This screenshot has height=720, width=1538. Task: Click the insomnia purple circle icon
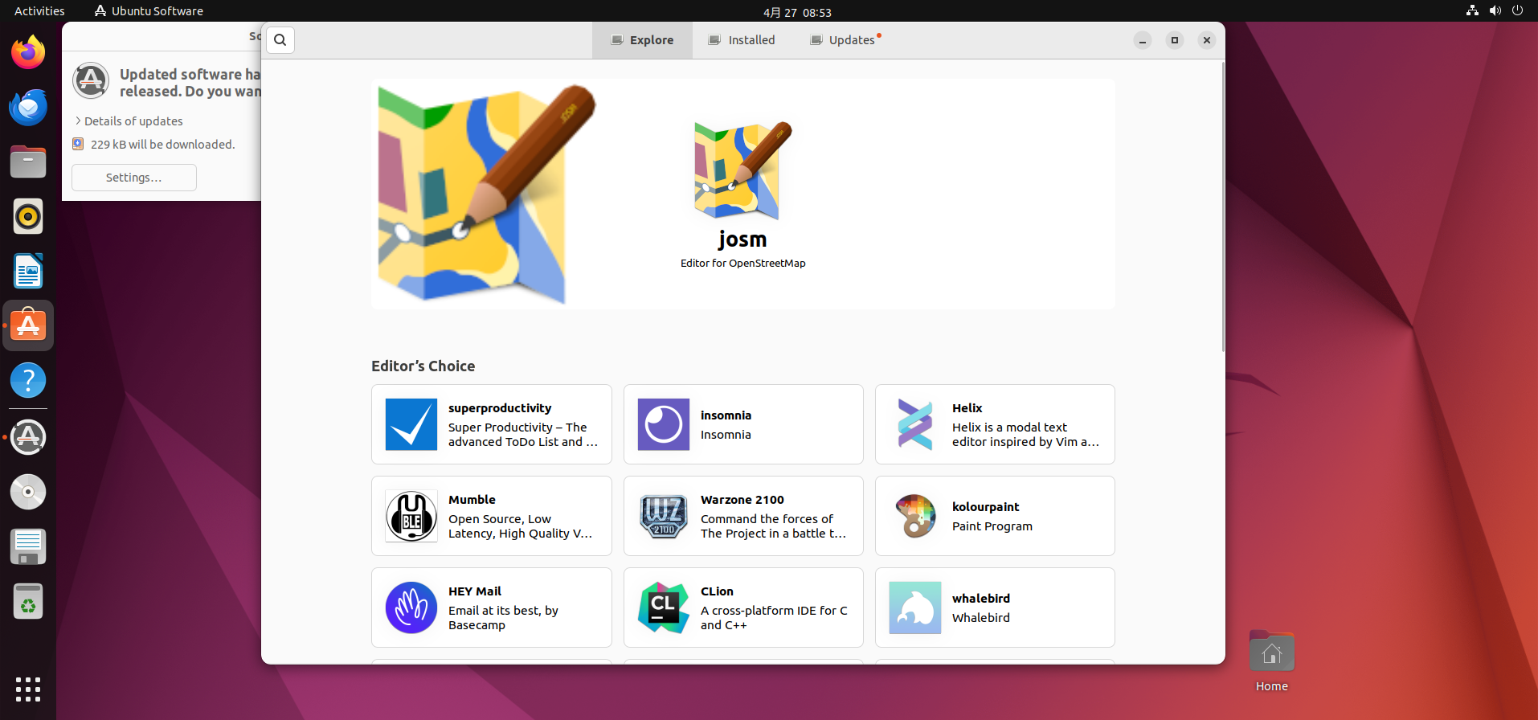pyautogui.click(x=664, y=424)
